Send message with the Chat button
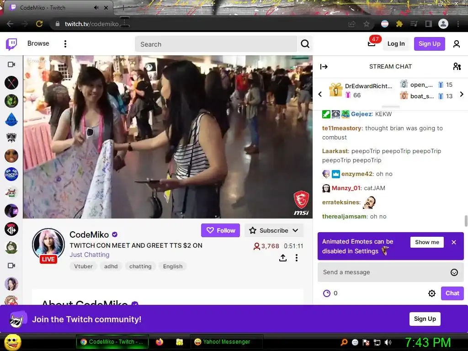468x351 pixels. [x=452, y=293]
